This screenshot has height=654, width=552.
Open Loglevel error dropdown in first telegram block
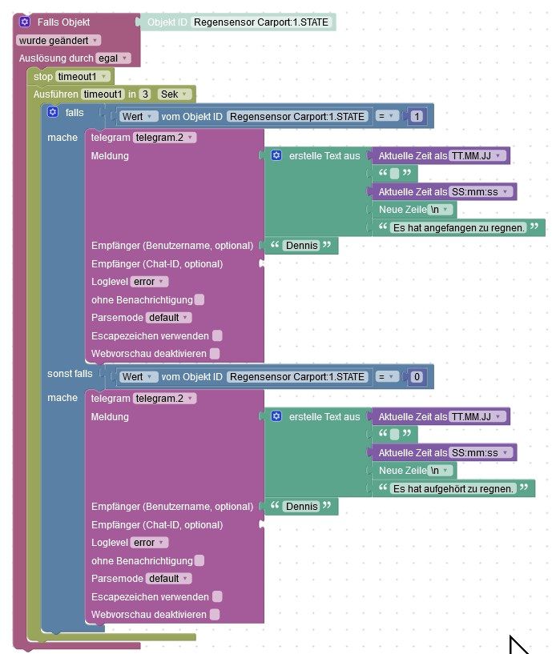point(150,282)
